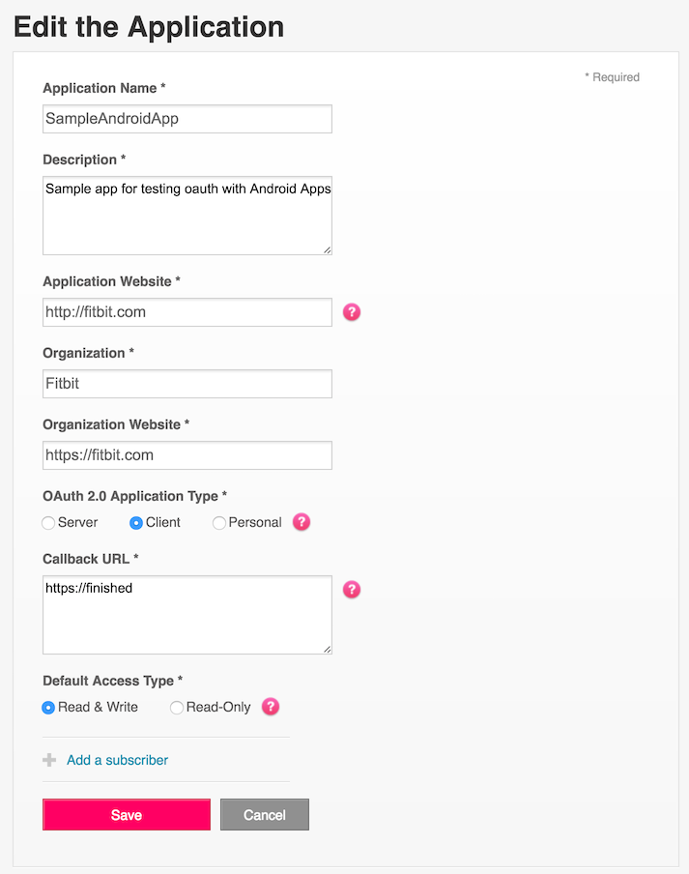689x874 pixels.
Task: Select the Server application type
Action: tap(48, 522)
